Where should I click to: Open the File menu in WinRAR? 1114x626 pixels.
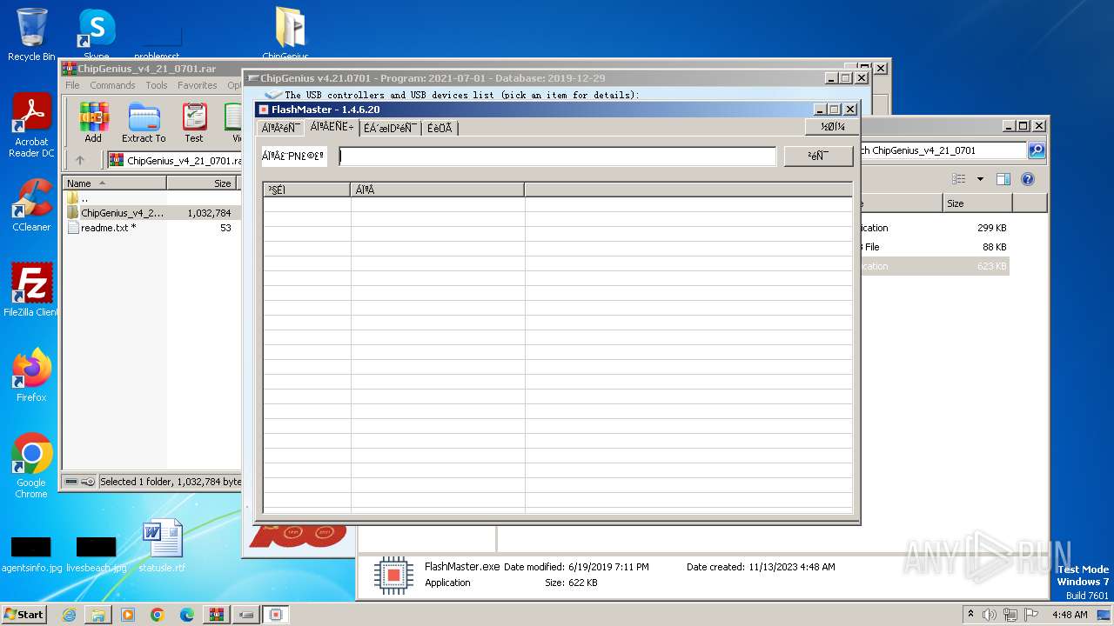tap(72, 85)
